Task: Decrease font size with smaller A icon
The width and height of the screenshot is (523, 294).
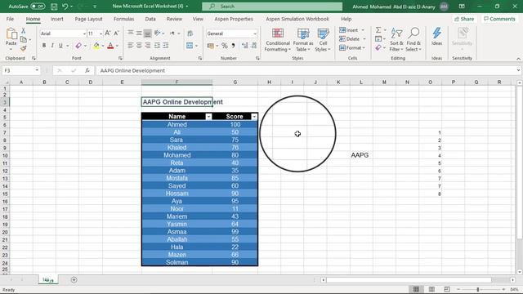Action: 116,33
